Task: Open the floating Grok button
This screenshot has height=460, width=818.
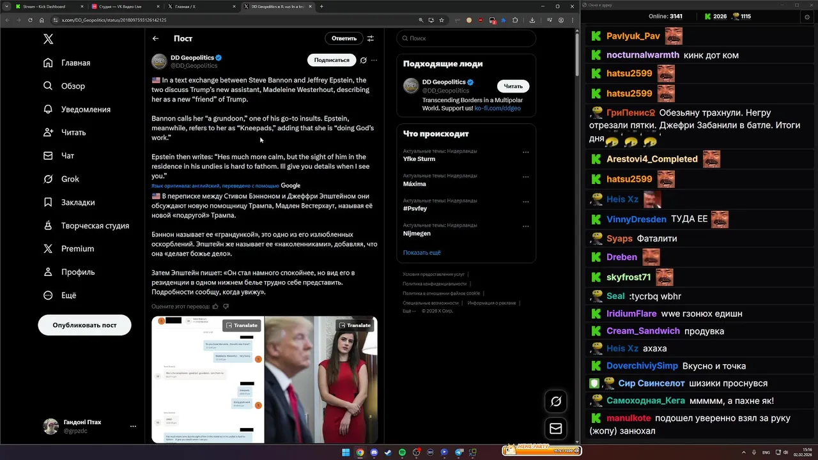Action: (x=556, y=401)
